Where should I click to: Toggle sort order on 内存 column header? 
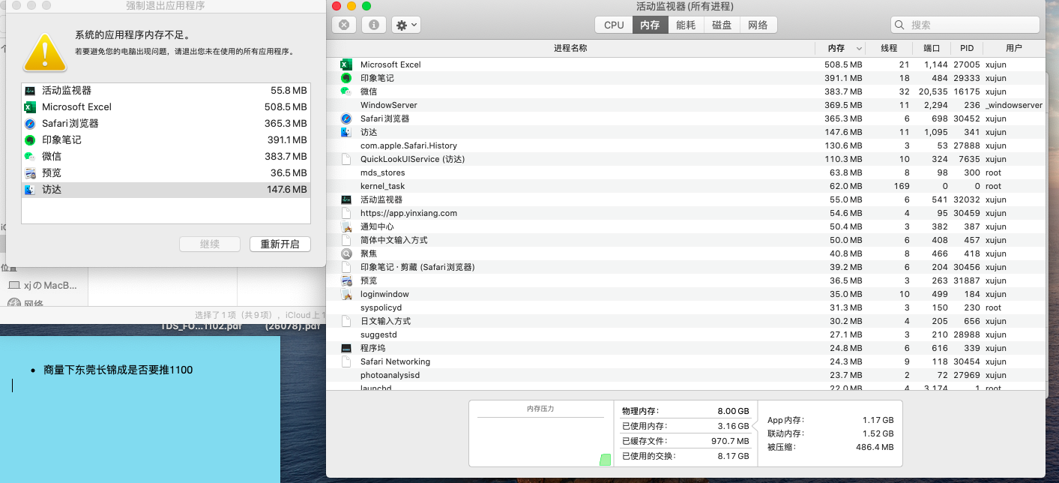click(839, 48)
